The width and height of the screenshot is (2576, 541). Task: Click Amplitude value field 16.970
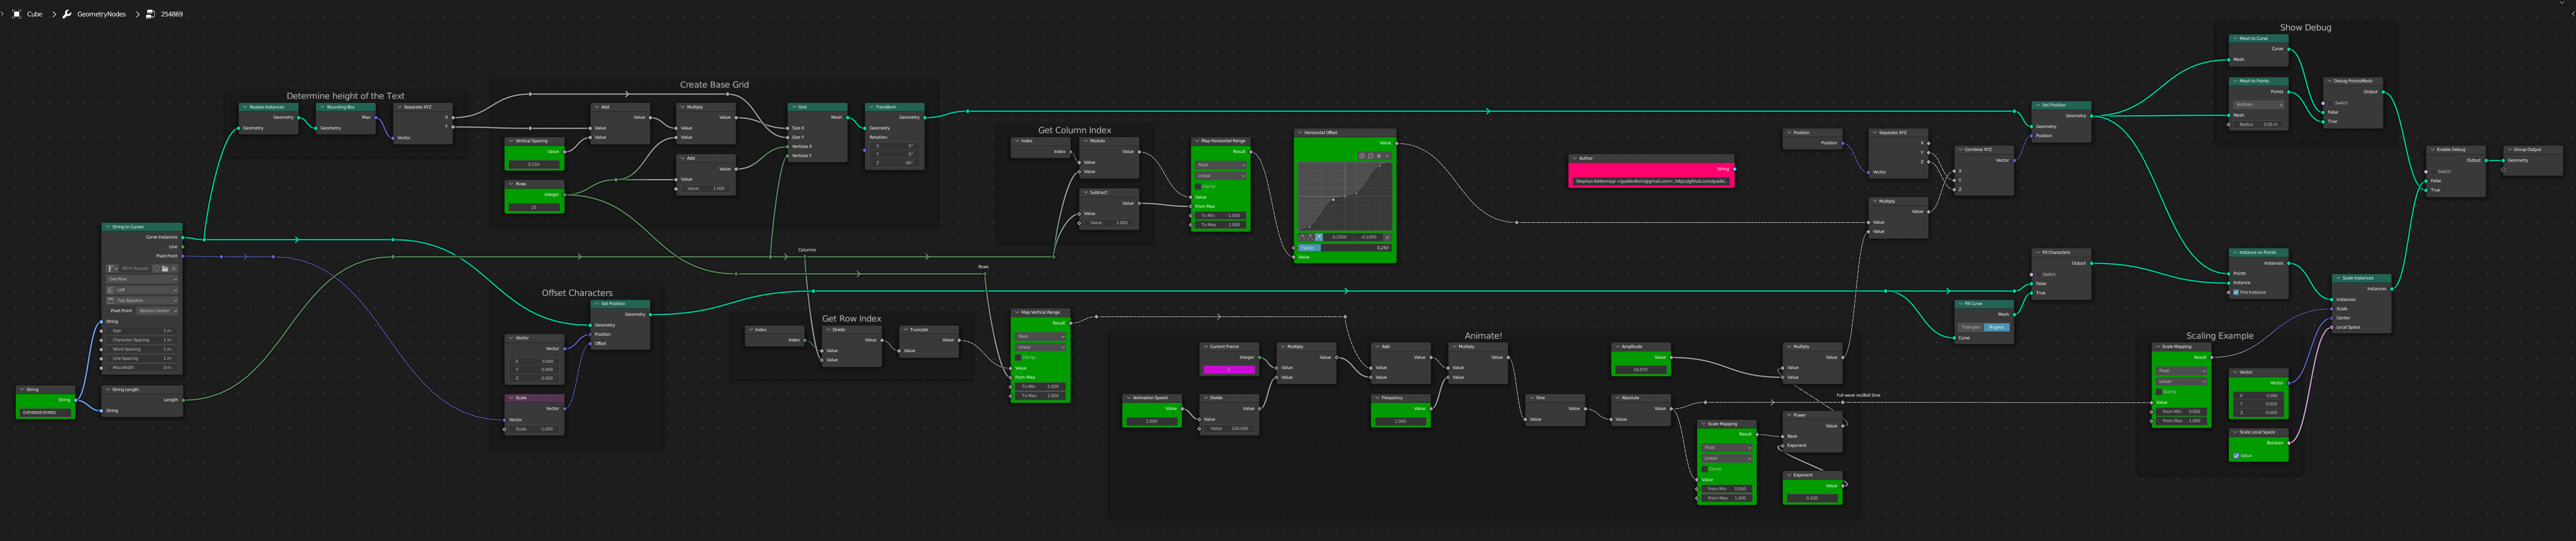click(x=1641, y=370)
